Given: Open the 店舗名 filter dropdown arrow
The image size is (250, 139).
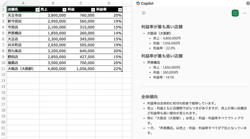Looking at the screenshot, I should tap(37, 10).
